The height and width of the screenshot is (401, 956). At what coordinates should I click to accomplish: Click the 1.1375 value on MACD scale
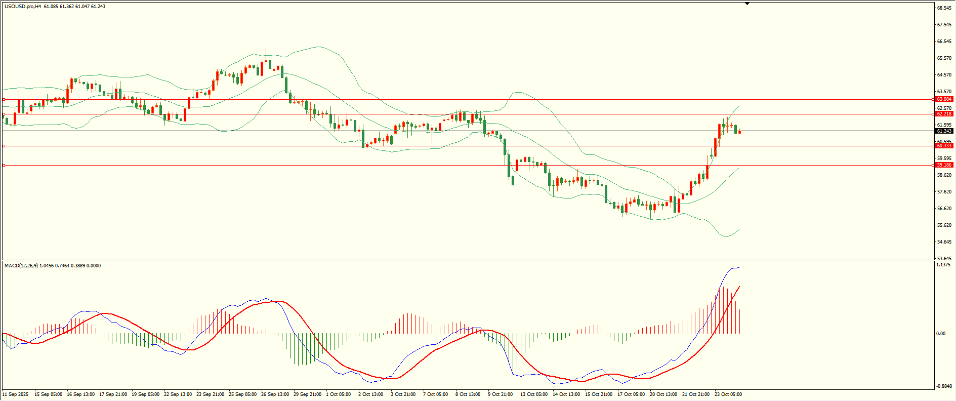943,265
